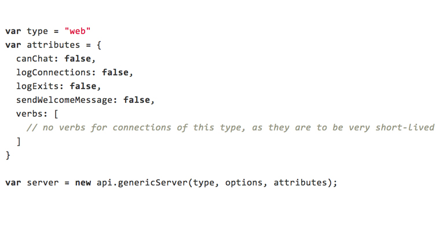Click the comment about short-lived connections
This screenshot has height=227, width=446.
pos(231,128)
